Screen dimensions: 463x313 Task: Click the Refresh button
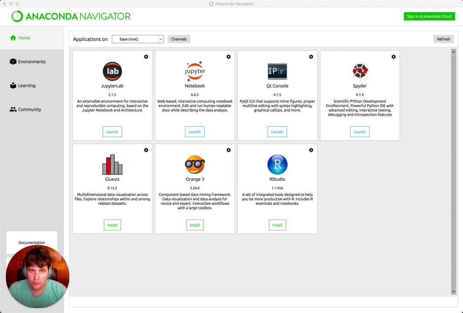pyautogui.click(x=443, y=39)
